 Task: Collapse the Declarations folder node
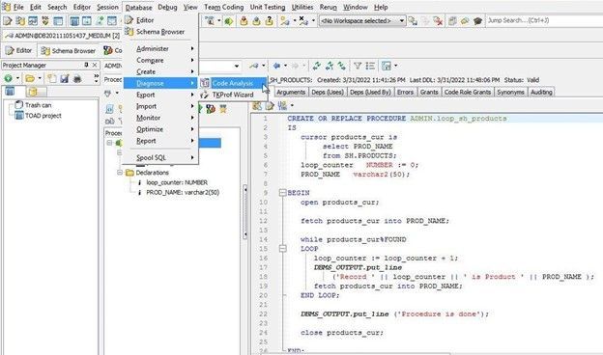(x=120, y=173)
